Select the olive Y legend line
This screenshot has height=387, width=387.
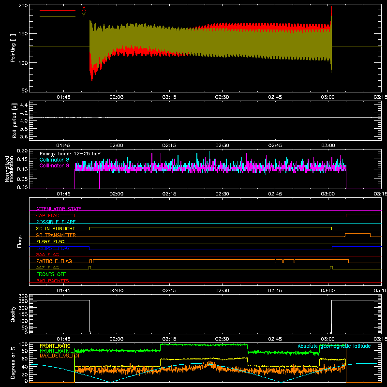(x=57, y=16)
